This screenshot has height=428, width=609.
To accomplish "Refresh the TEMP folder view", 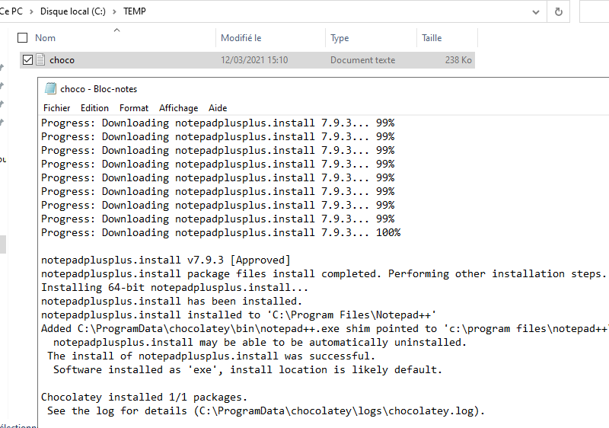I will tap(559, 11).
